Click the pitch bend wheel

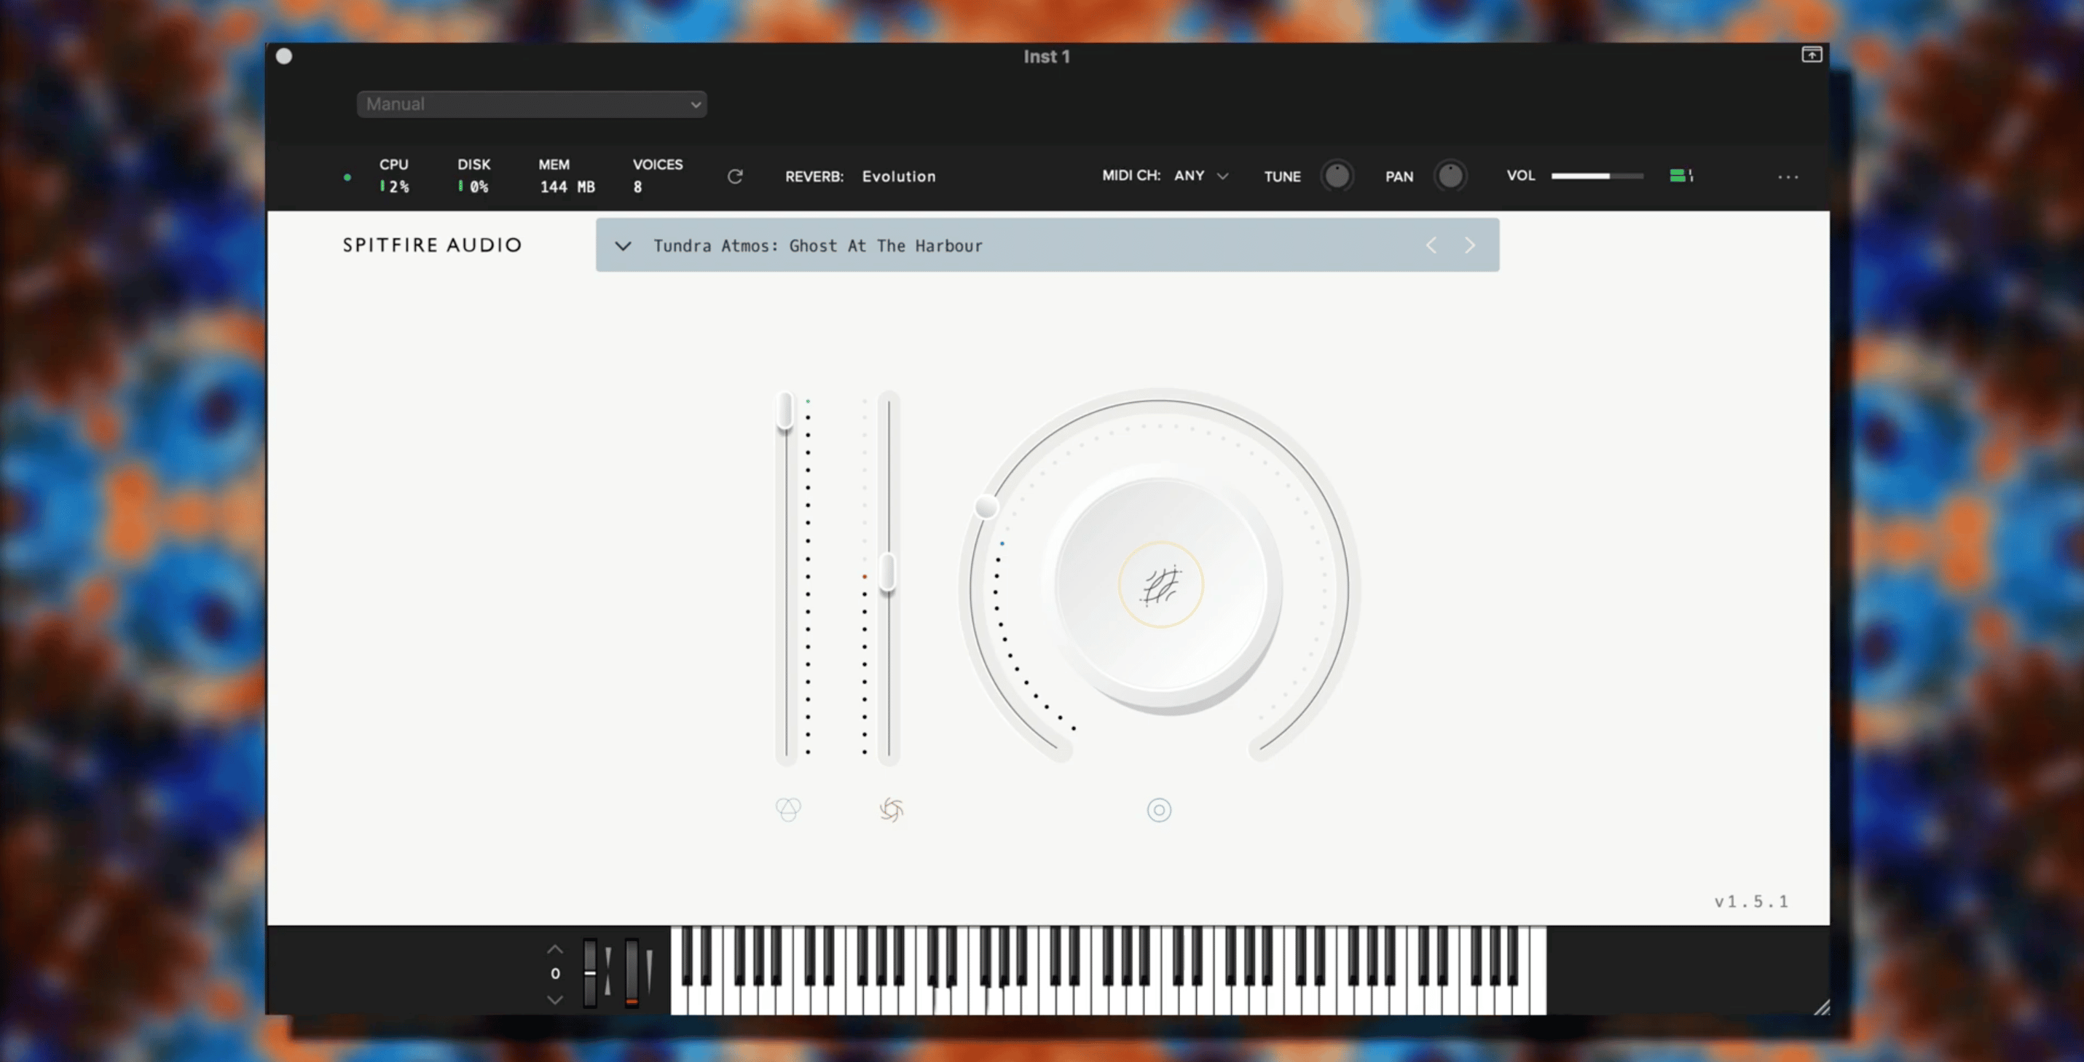tap(591, 972)
